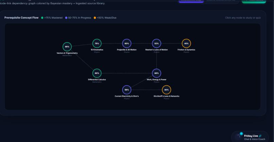Viewport: 274px width, 142px height.
Task: Click 'Mathematics' under Differential Calculus
Action: (97, 82)
